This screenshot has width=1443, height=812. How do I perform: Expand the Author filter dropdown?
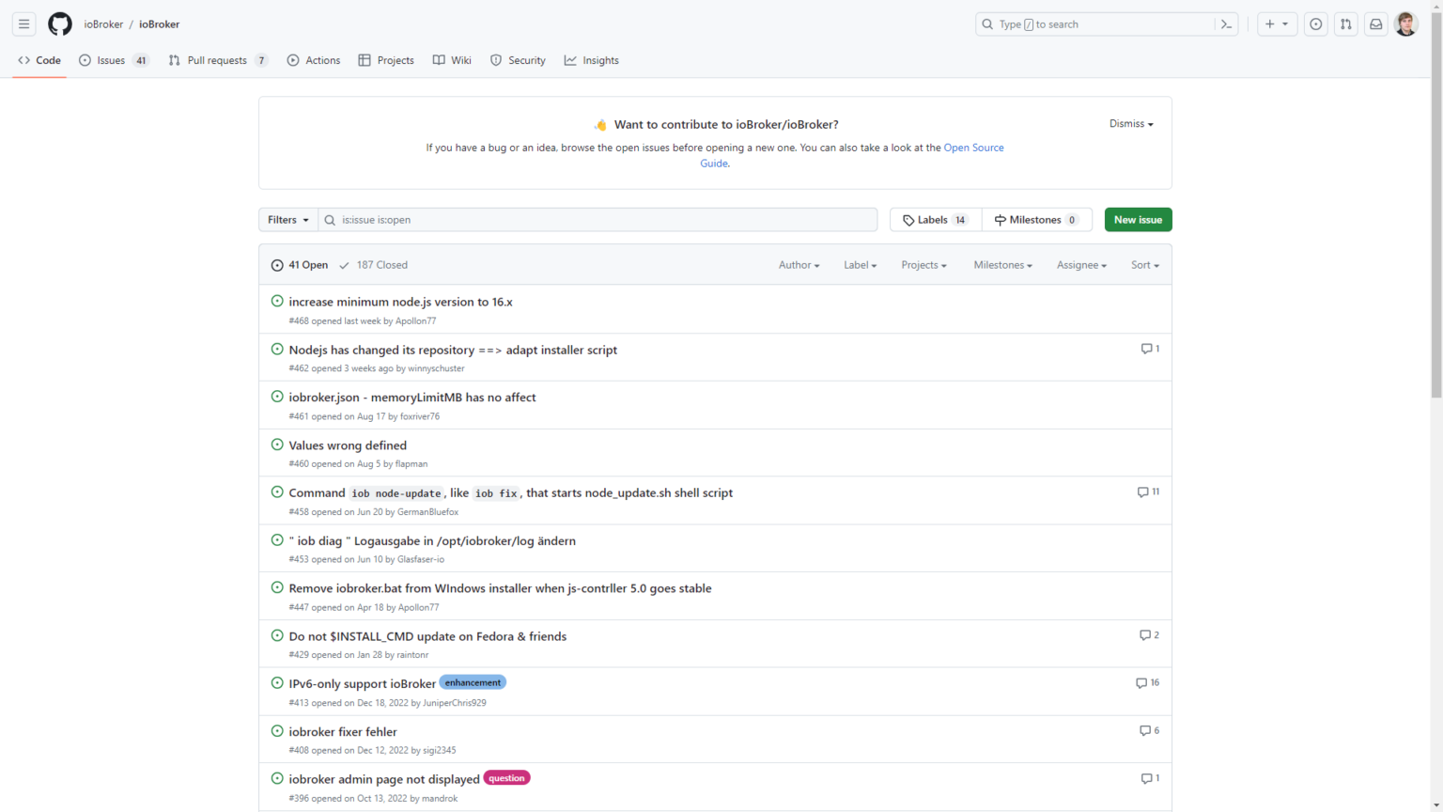(798, 264)
